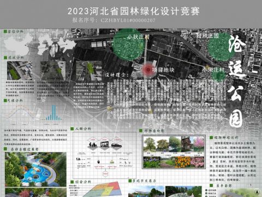The image size is (262, 197).
Task: Click the green square beside 气候分析
Action: coord(5,101)
